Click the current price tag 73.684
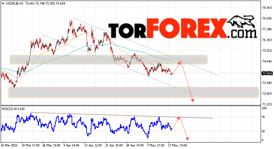274x149 pixels. click(x=267, y=74)
